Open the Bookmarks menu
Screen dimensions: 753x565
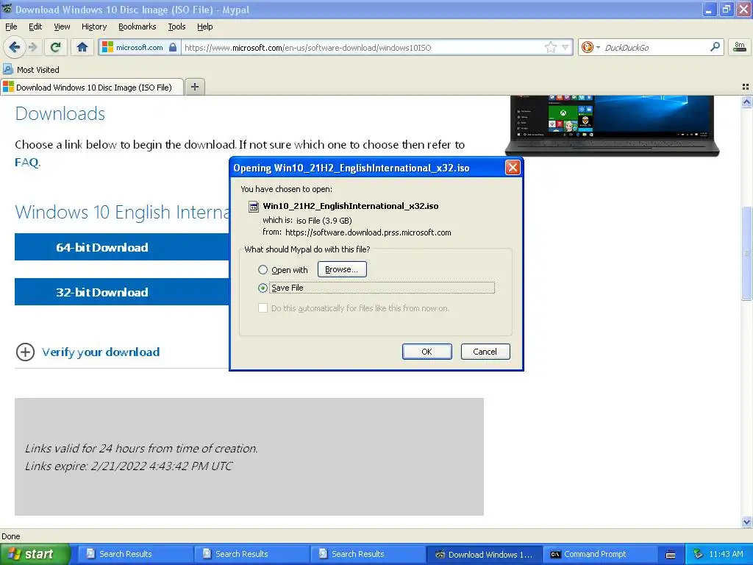(x=137, y=26)
